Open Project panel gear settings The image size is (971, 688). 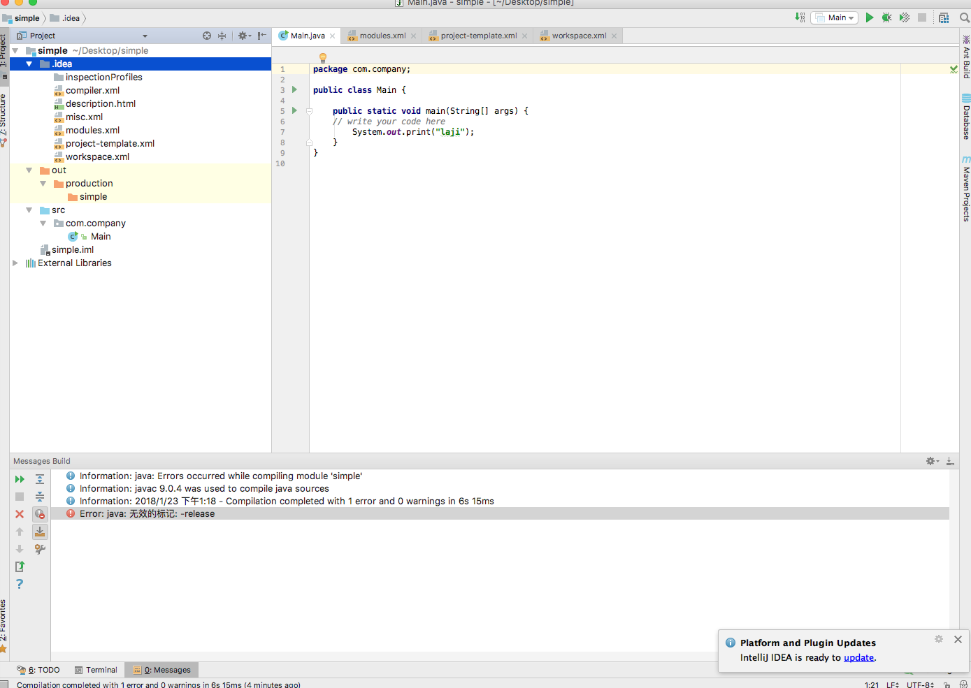244,36
